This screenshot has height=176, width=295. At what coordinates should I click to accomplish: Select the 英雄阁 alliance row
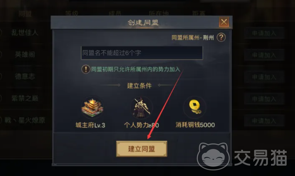25,55
